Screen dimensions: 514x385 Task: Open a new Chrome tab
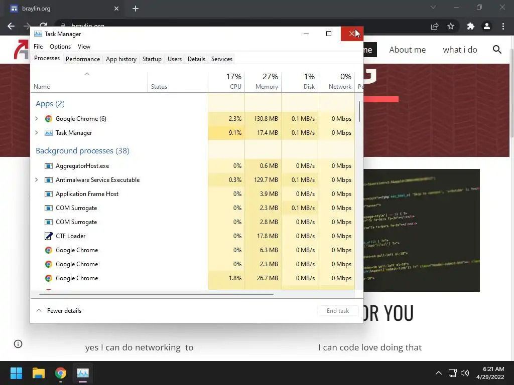[136, 9]
